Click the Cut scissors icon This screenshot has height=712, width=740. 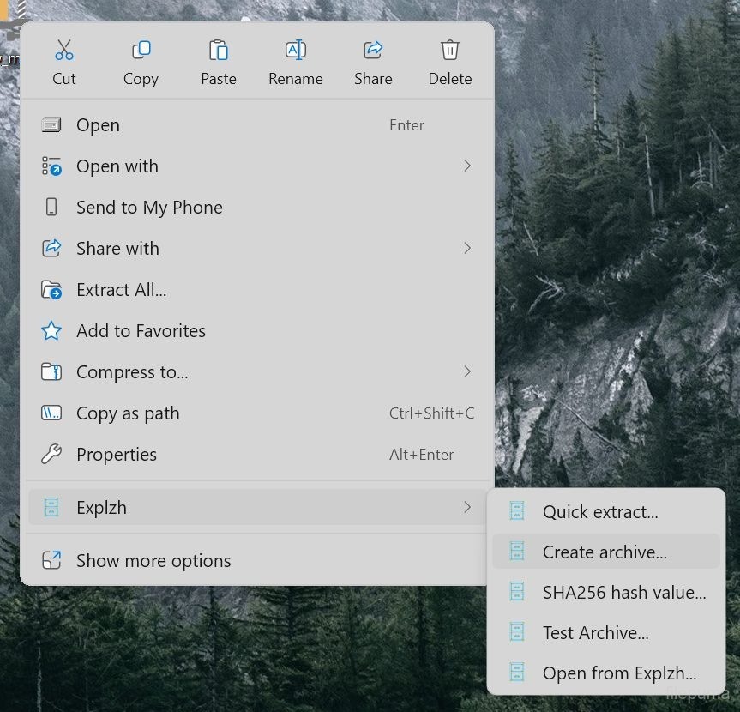(x=64, y=51)
